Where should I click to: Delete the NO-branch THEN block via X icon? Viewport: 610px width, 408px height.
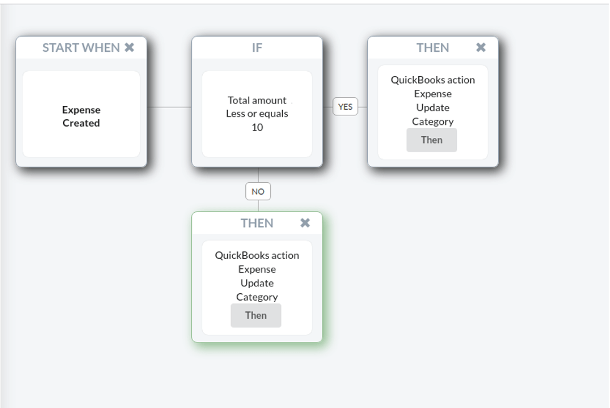pos(305,223)
